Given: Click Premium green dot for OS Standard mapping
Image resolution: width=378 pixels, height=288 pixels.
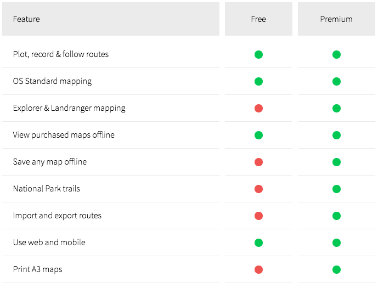Looking at the screenshot, I should pyautogui.click(x=336, y=81).
